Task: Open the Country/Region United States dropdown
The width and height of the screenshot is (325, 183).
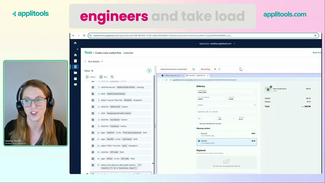Action: pyautogui.click(x=226, y=91)
